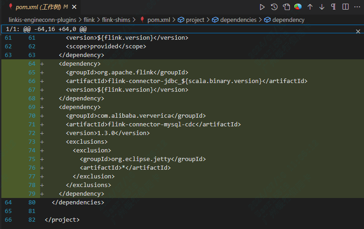The height and width of the screenshot is (229, 364).
Task: Click the plus marker on line 64
Action: click(42, 64)
